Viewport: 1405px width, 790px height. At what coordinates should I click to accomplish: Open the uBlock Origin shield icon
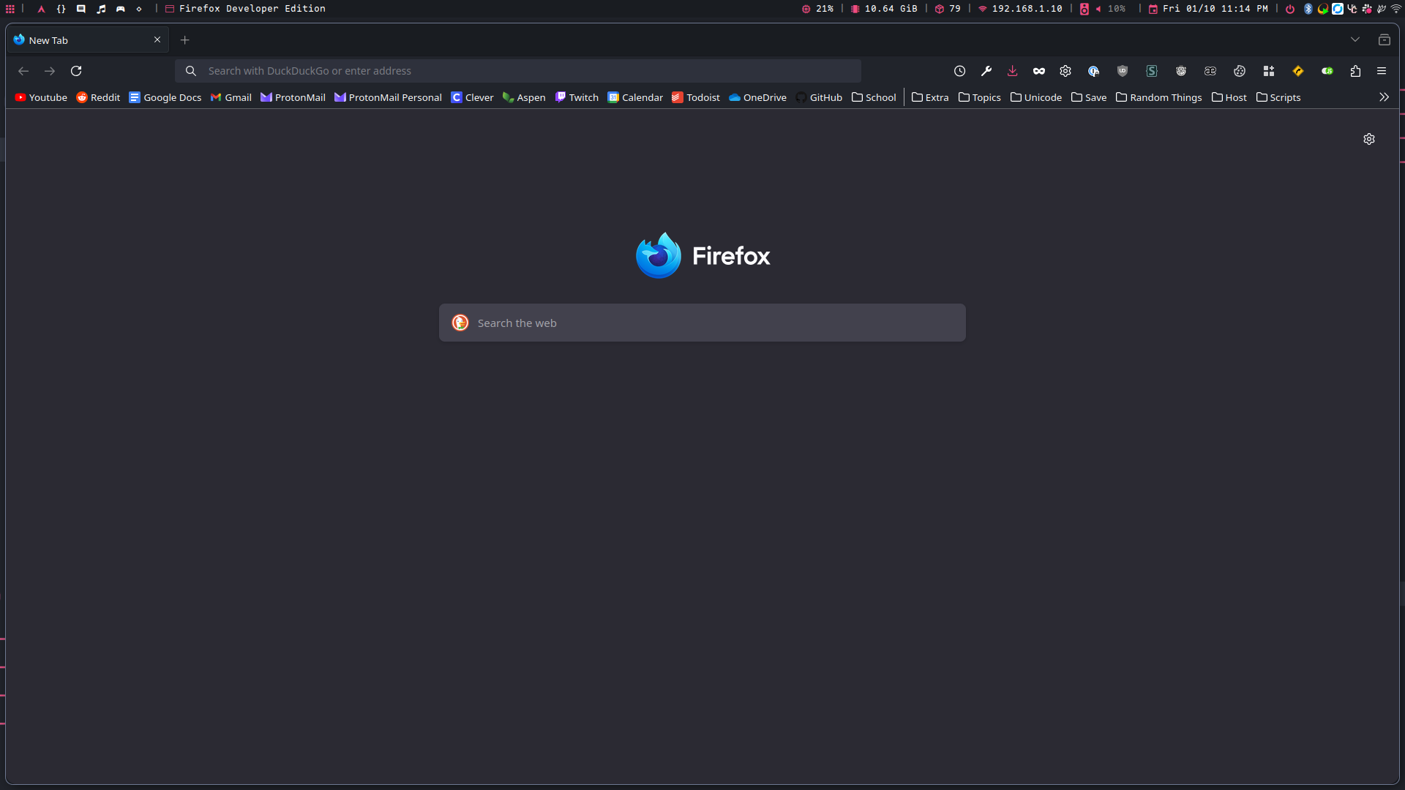tap(1123, 71)
